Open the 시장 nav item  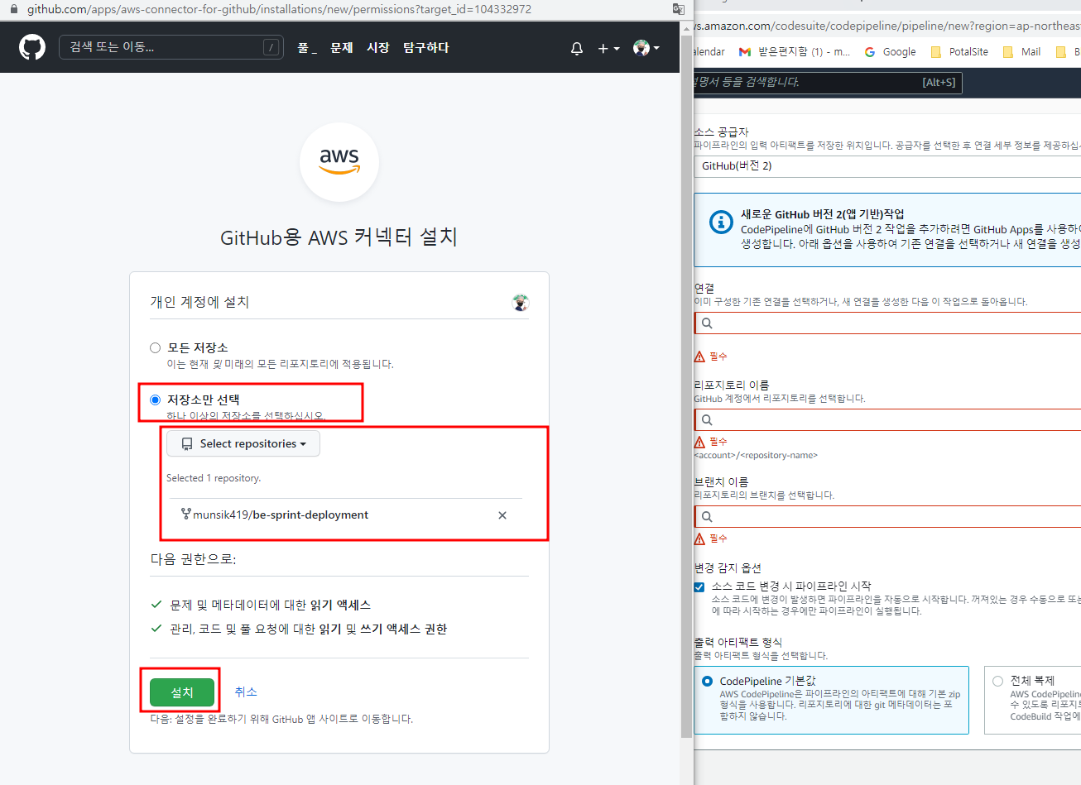click(x=378, y=48)
